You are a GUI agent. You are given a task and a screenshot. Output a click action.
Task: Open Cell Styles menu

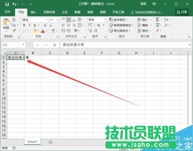pos(120,31)
